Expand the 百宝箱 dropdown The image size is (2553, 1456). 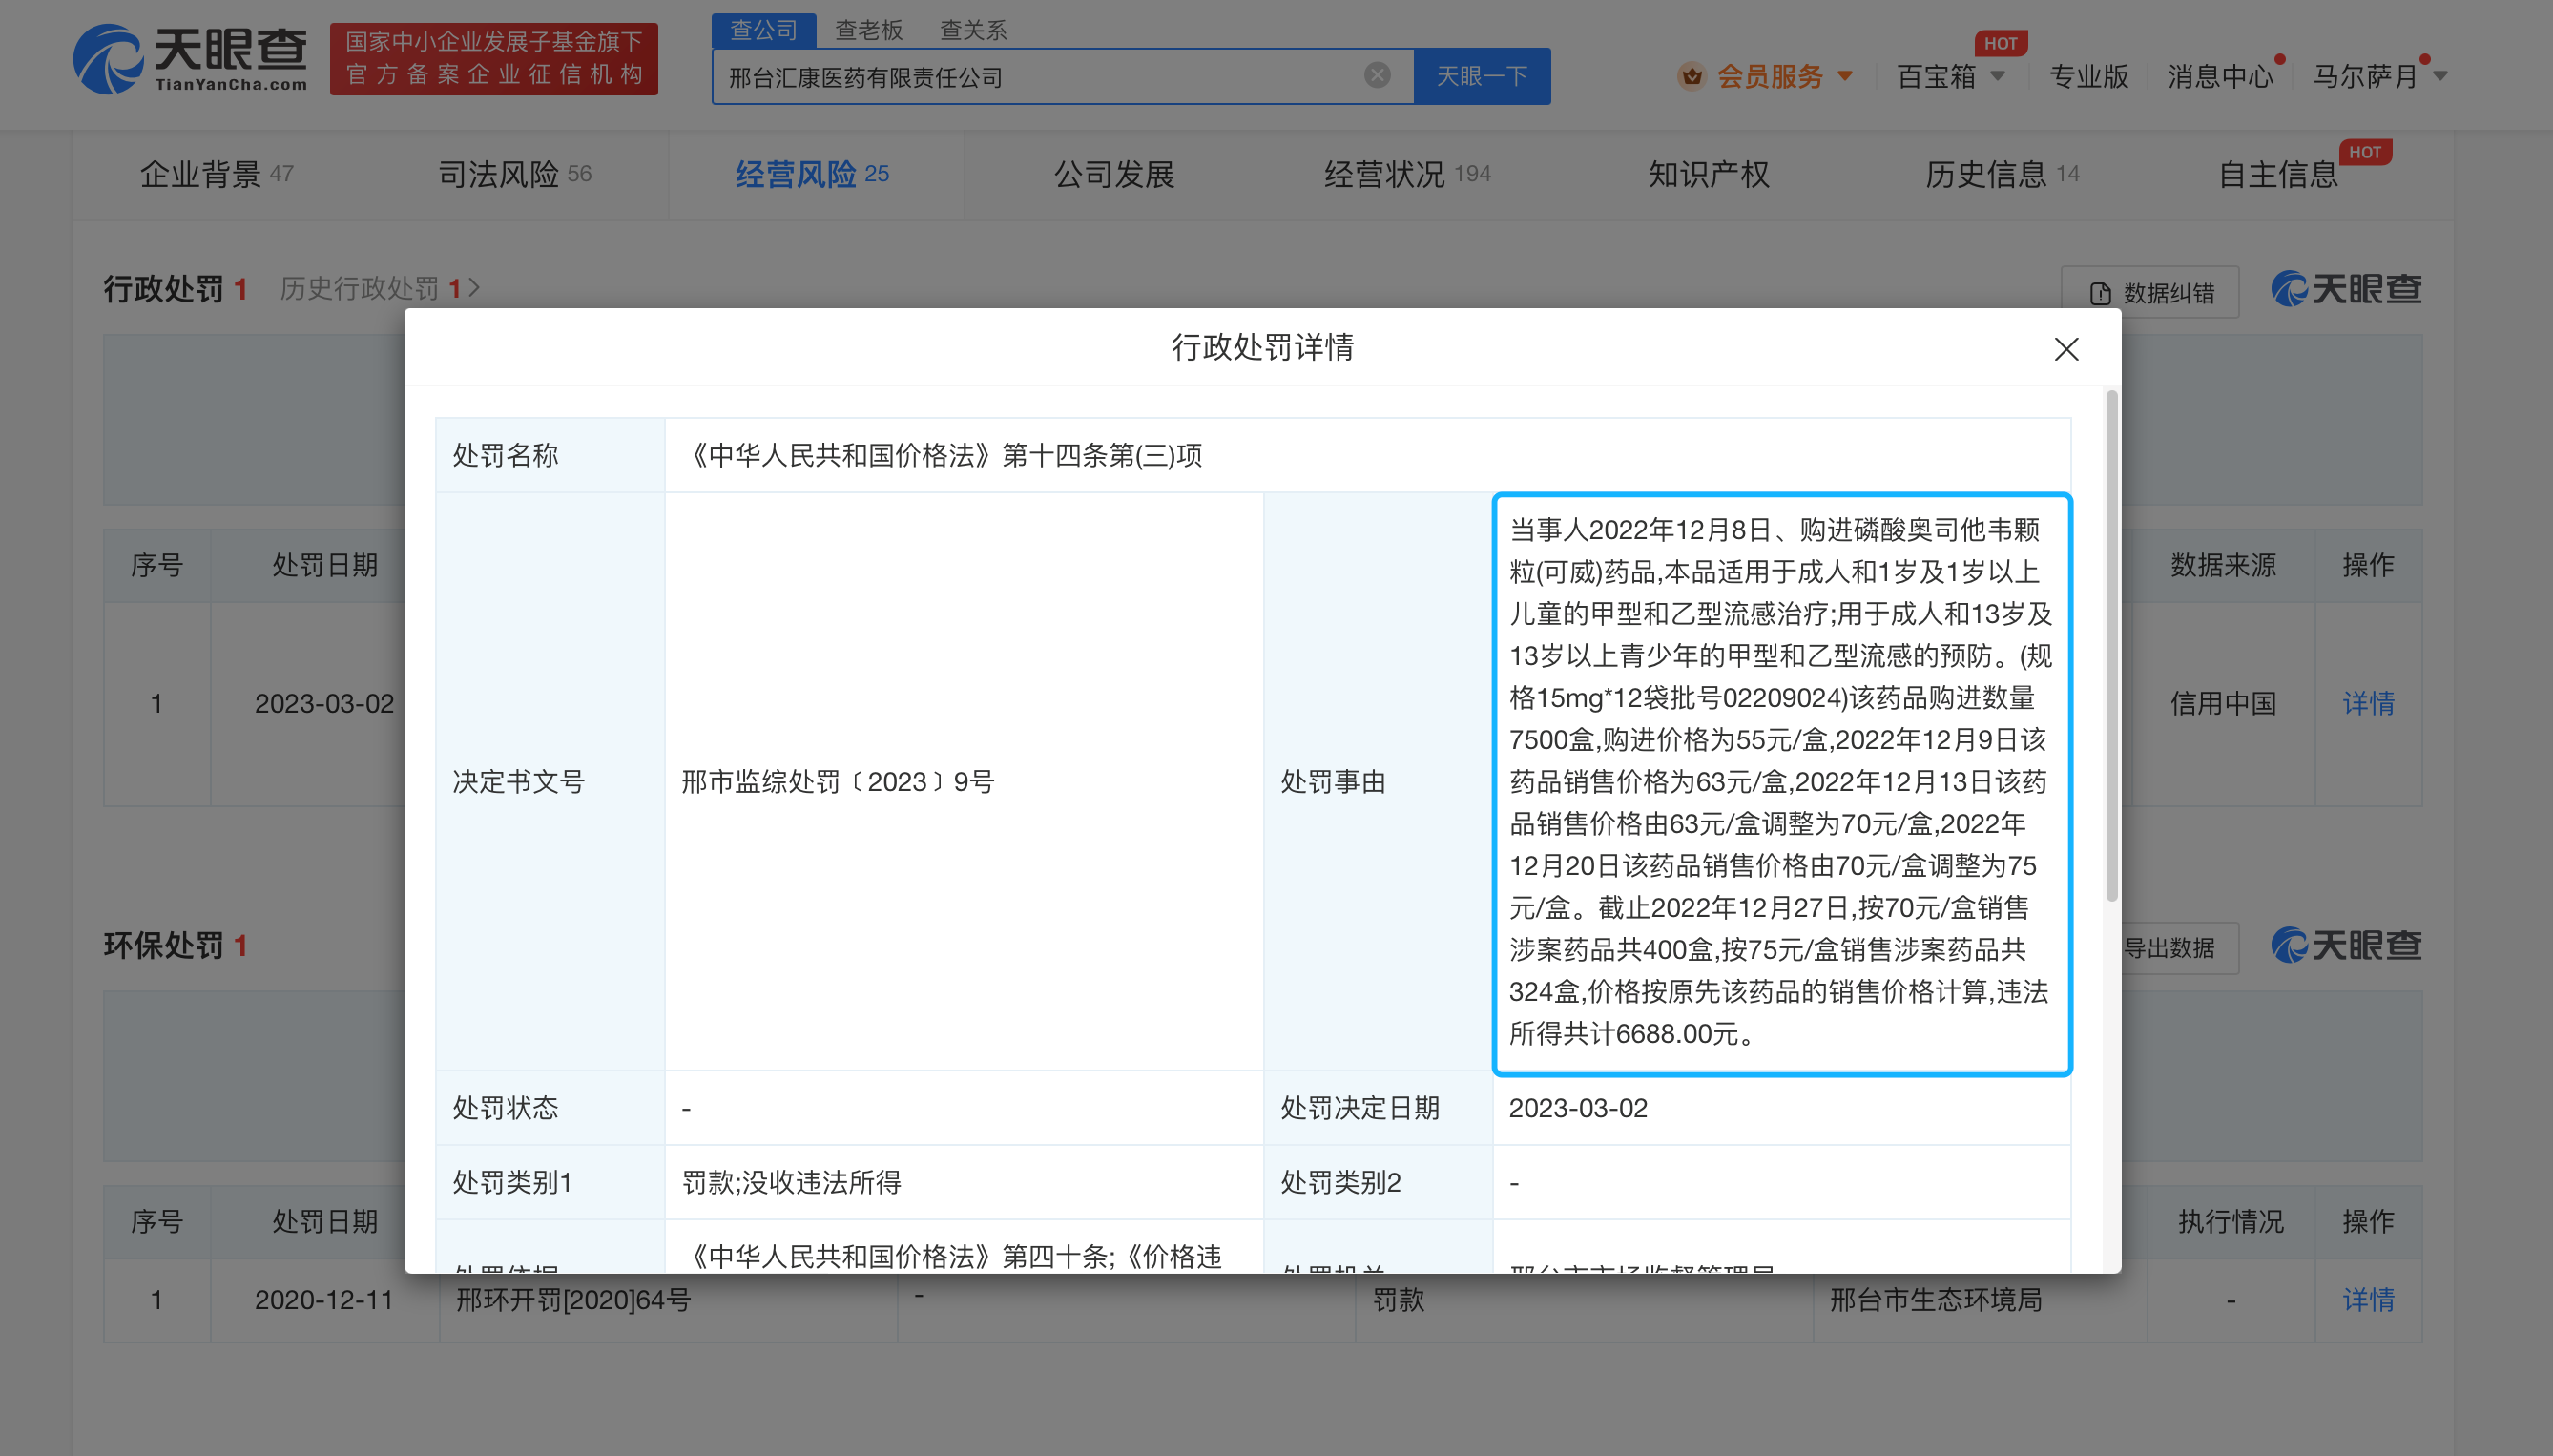1997,76
